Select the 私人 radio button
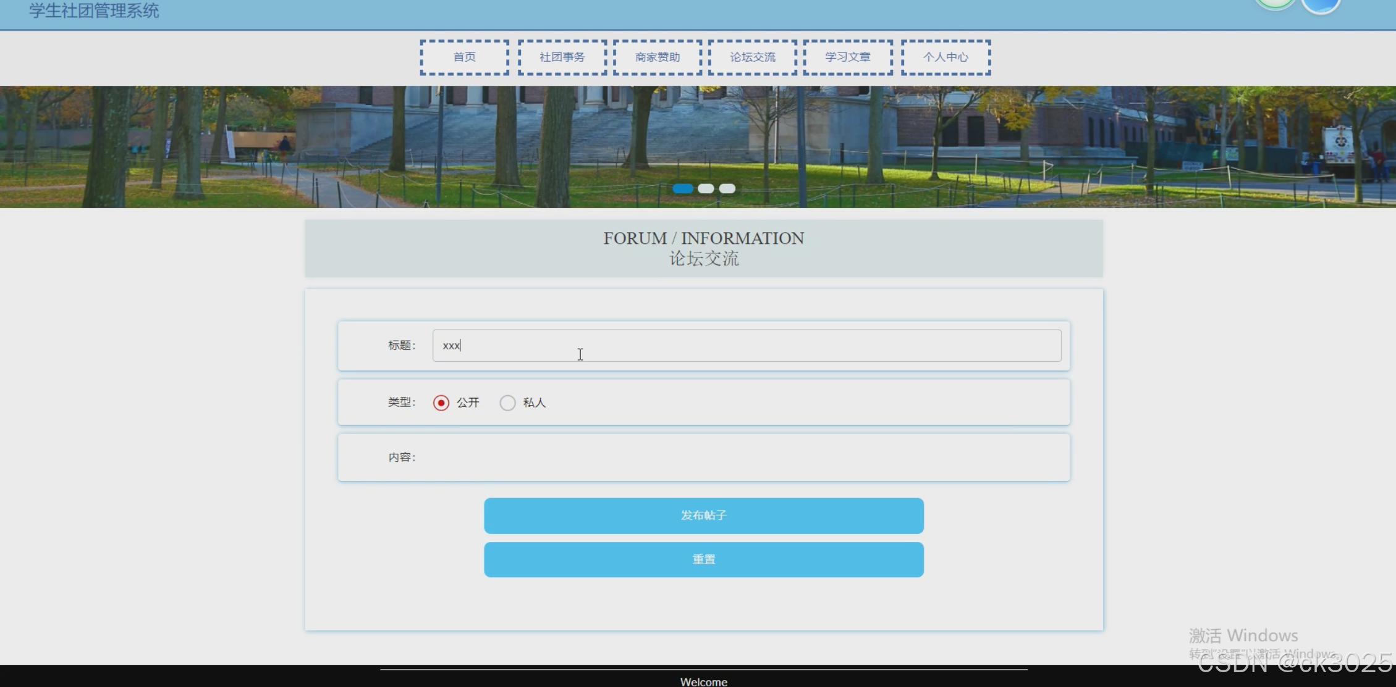 click(x=507, y=403)
